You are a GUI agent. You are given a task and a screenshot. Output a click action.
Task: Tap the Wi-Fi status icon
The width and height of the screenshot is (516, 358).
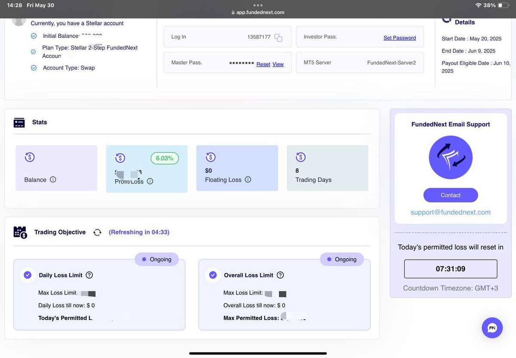pos(478,5)
